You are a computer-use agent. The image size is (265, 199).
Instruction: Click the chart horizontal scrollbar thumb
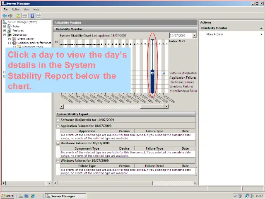click(152, 106)
